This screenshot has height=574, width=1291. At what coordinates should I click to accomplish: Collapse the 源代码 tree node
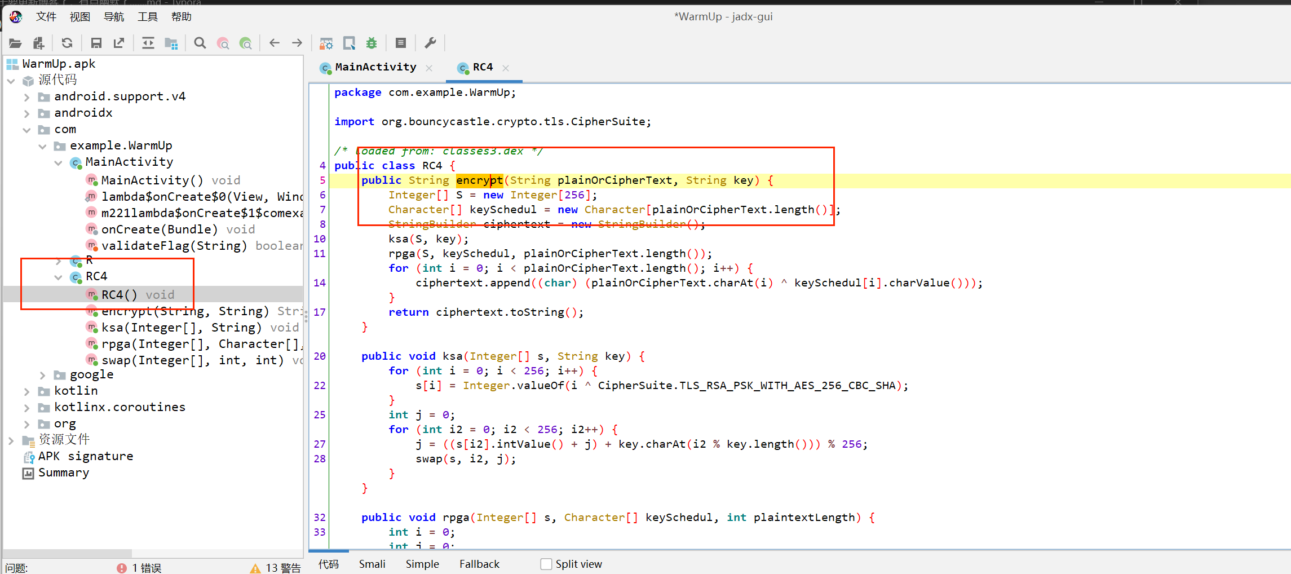(11, 81)
